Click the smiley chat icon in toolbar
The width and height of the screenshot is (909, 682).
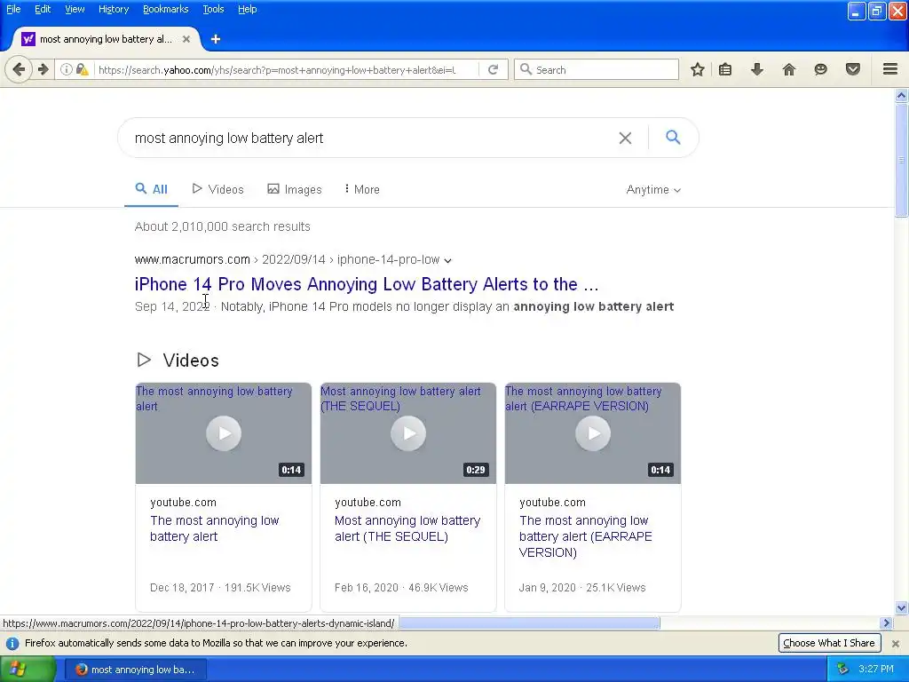tap(821, 70)
